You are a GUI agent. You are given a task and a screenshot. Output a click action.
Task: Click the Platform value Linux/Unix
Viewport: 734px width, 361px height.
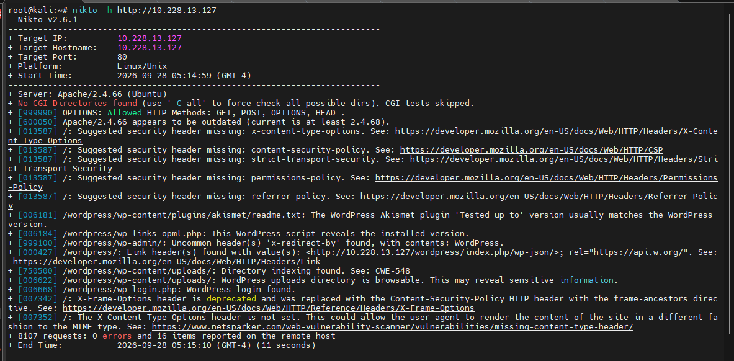[x=142, y=66]
